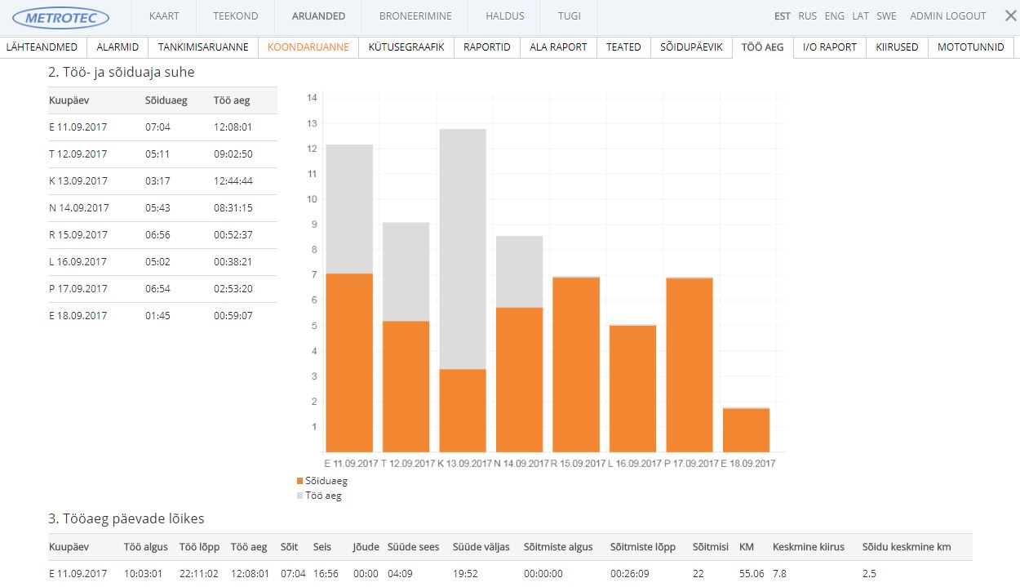This screenshot has width=1020, height=587.
Task: Switch to the Mototunnid tab
Action: tap(970, 47)
